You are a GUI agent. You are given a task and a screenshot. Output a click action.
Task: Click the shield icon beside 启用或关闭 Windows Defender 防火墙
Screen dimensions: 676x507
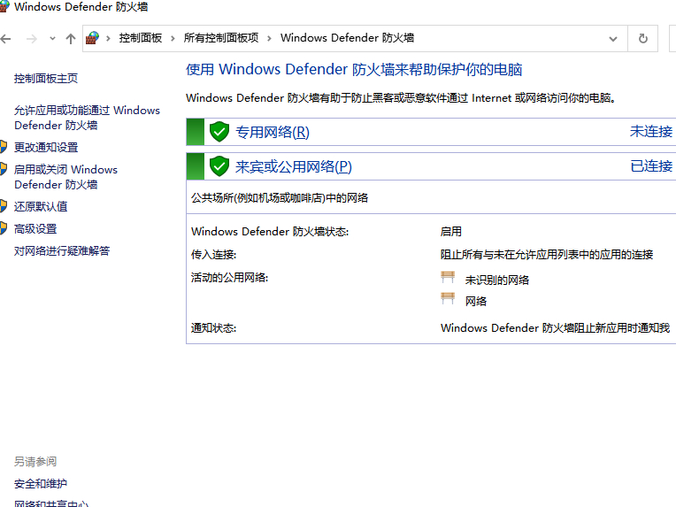click(x=4, y=169)
